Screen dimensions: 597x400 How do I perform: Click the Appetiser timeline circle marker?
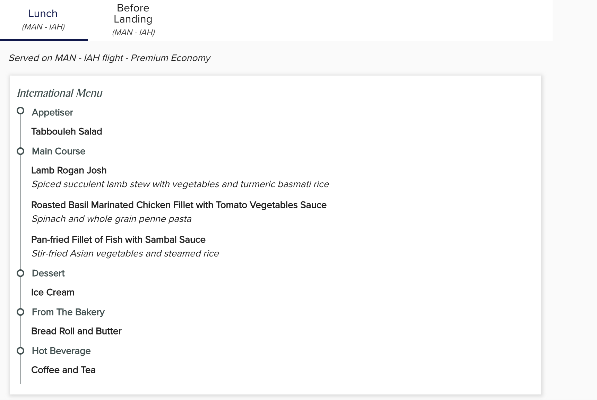point(20,111)
